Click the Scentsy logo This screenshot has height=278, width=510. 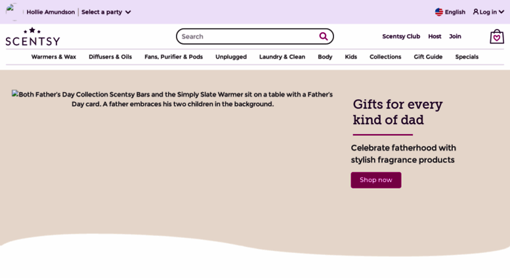pos(33,36)
